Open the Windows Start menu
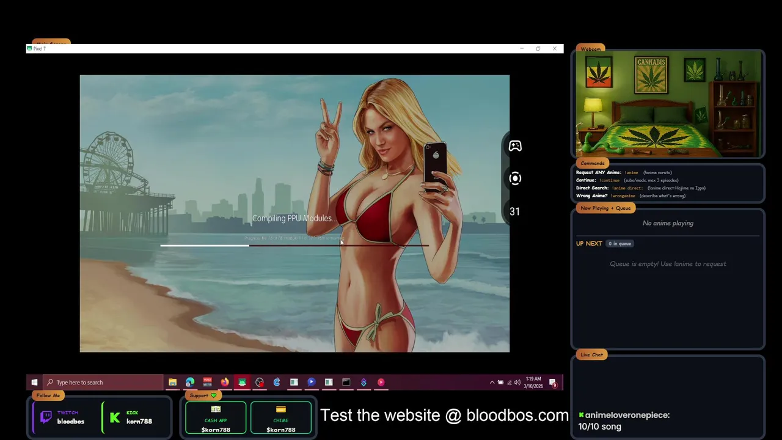The image size is (782, 440). [34, 383]
